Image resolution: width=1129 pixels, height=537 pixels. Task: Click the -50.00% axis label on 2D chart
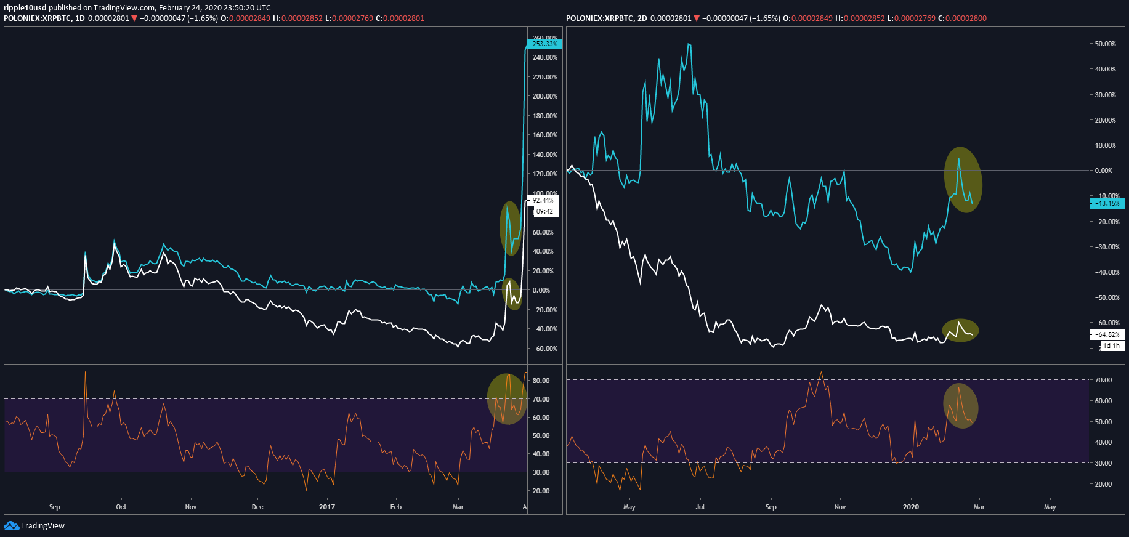(1107, 297)
